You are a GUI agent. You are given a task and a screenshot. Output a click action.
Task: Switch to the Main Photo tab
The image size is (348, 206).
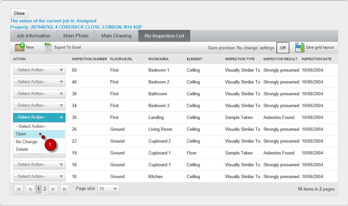tap(76, 36)
